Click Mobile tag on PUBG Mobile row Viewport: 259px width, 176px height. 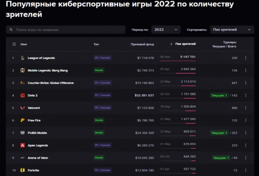click(99, 133)
